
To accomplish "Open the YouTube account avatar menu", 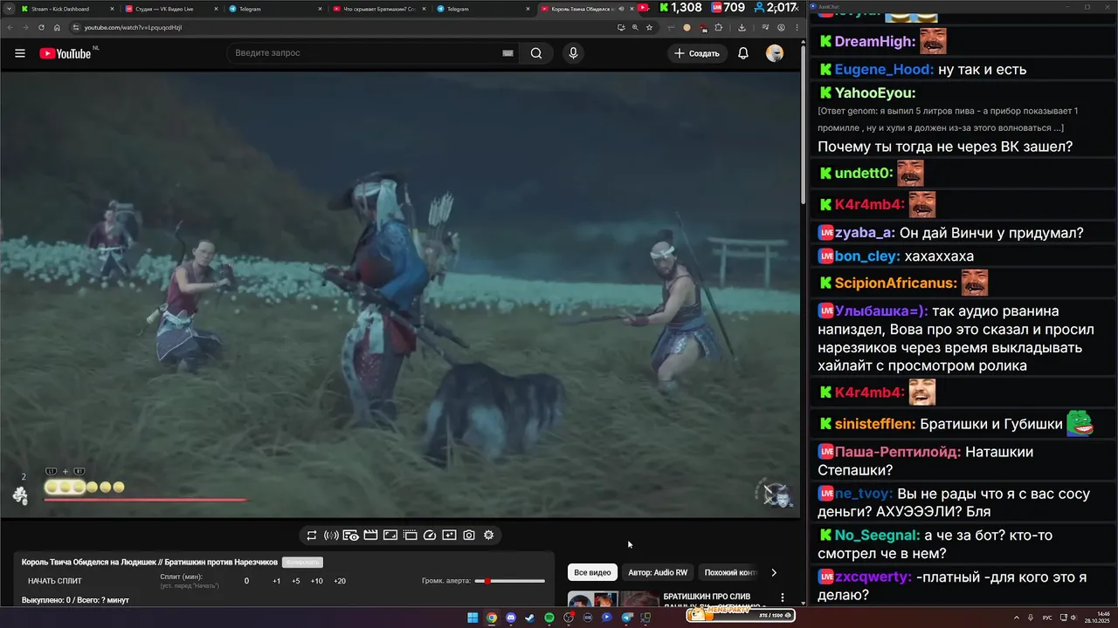I will pos(775,53).
